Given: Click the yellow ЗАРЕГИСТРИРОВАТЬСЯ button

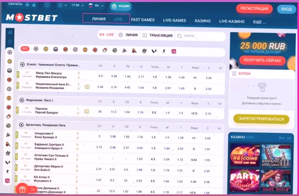Looking at the screenshot, I should 261,119.
